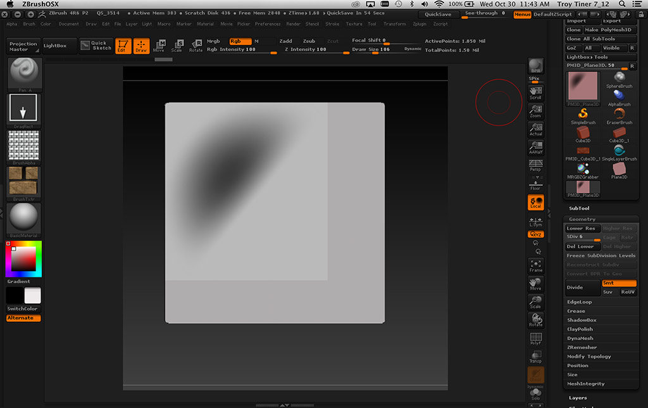Toggle the Persp perspective icon
This screenshot has width=648, height=408.
click(535, 165)
